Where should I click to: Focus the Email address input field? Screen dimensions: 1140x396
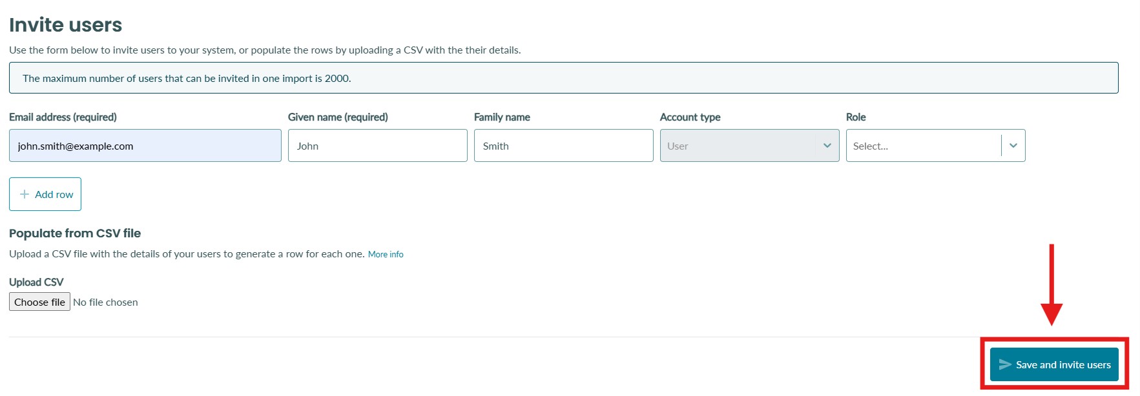[x=145, y=146]
